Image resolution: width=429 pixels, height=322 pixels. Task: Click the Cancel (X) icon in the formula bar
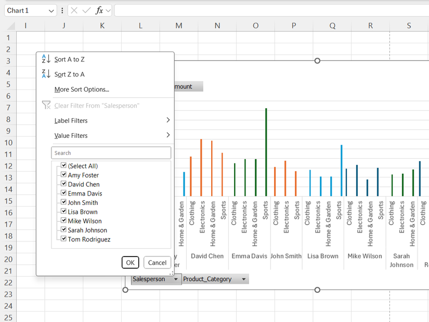(74, 10)
